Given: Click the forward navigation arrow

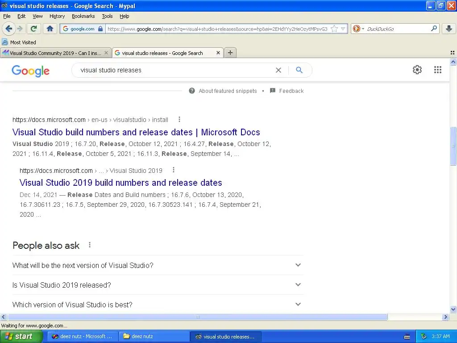Looking at the screenshot, I should [20, 29].
